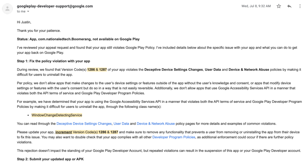Click the "Step 1: Fix the policy violation" heading
Image resolution: width=308 pixels, height=164 pixels.
coord(54,61)
